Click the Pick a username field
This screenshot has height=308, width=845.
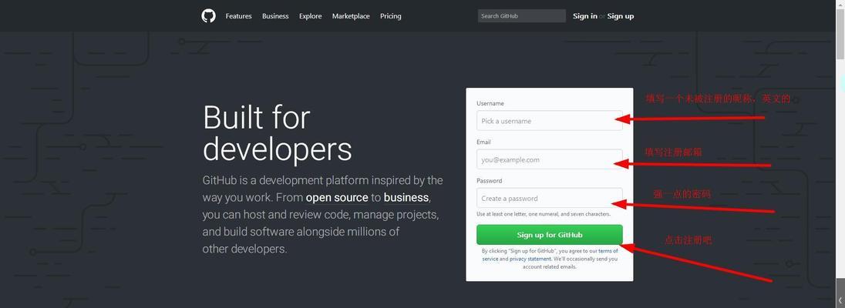(549, 121)
